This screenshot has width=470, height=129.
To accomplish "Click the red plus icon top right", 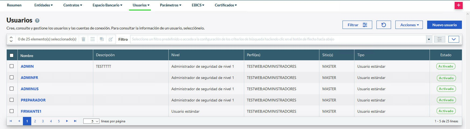I will (458, 5).
